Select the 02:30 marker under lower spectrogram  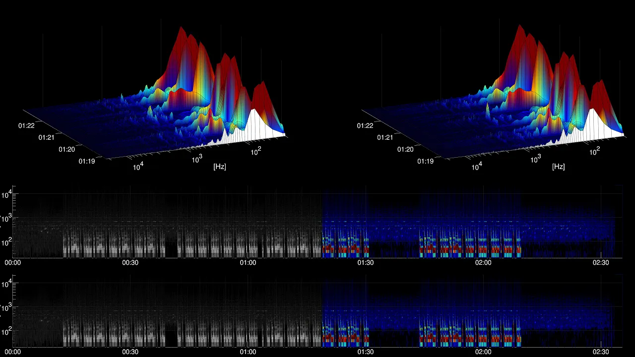click(601, 352)
